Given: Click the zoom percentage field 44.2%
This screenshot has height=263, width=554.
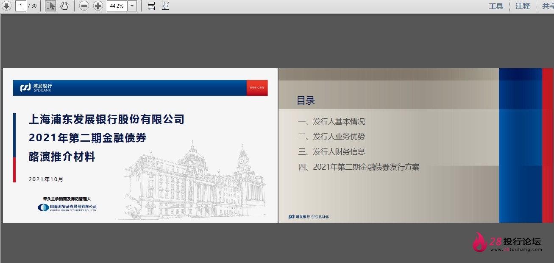Looking at the screenshot, I should tap(117, 6).
